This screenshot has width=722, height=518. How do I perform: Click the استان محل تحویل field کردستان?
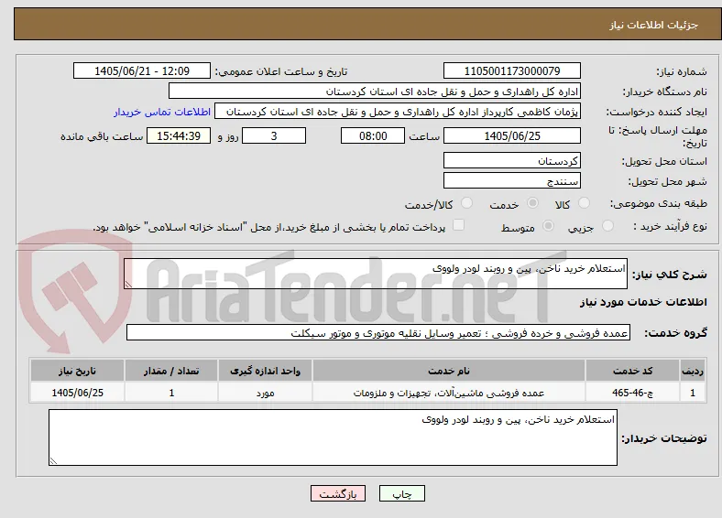click(x=511, y=160)
